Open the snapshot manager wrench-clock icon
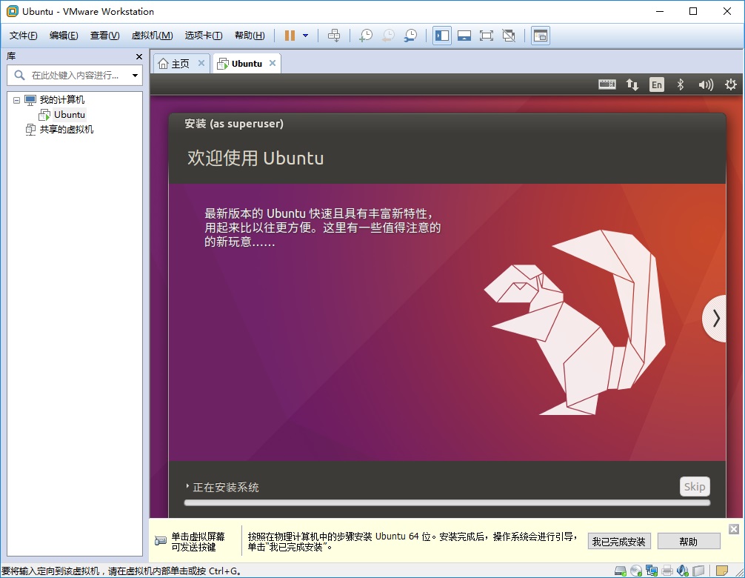The image size is (745, 578). (410, 36)
